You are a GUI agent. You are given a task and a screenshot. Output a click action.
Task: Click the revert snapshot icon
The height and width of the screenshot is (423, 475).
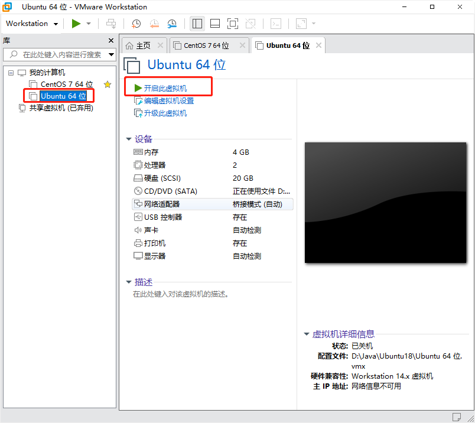(x=154, y=24)
